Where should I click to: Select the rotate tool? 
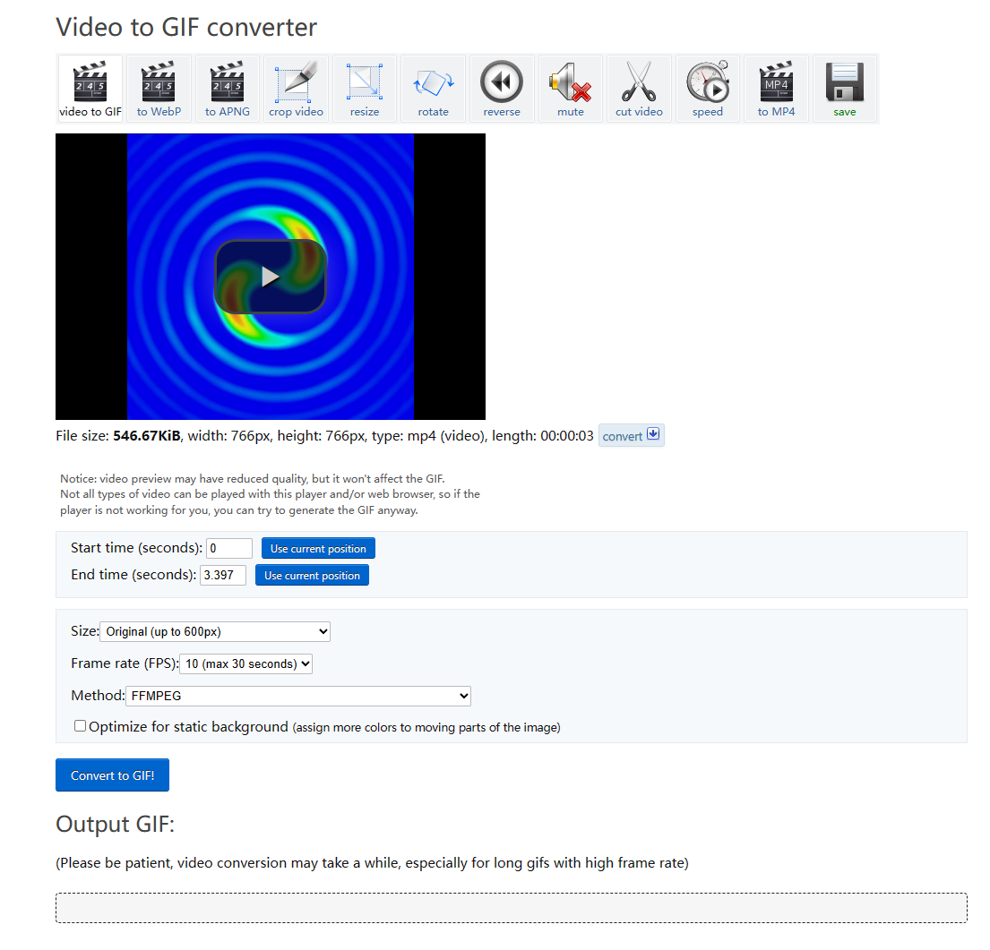pyautogui.click(x=433, y=89)
